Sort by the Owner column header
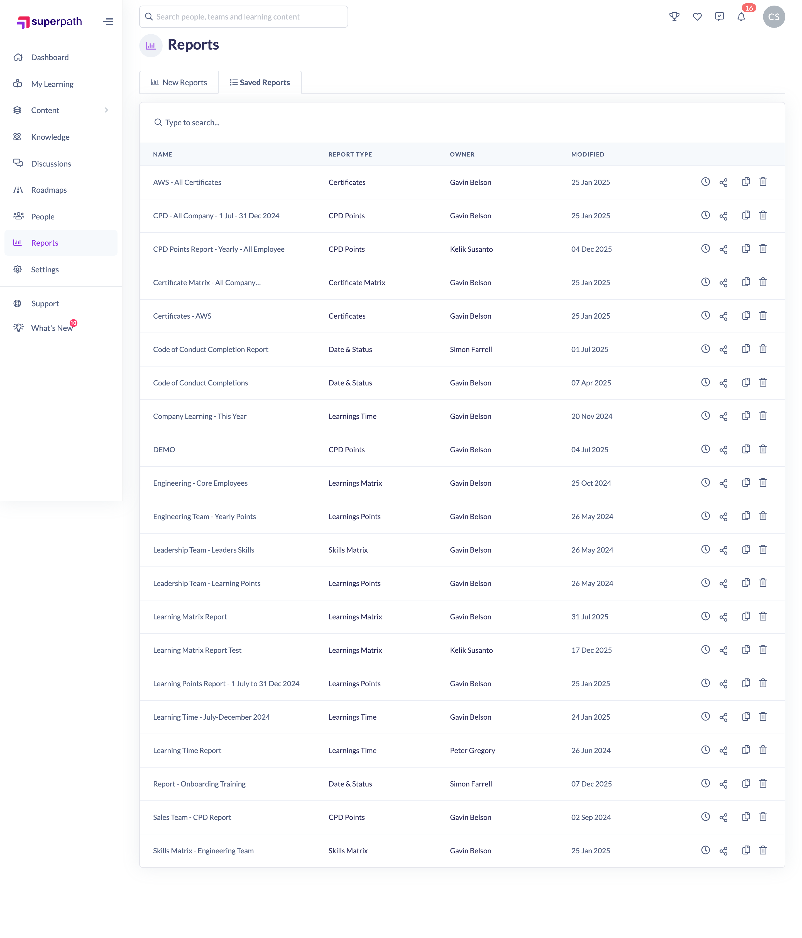802x938 pixels. coord(462,154)
